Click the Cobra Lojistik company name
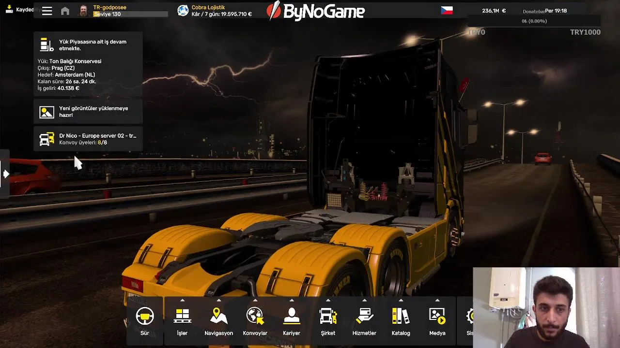This screenshot has width=620, height=348. coord(208,7)
